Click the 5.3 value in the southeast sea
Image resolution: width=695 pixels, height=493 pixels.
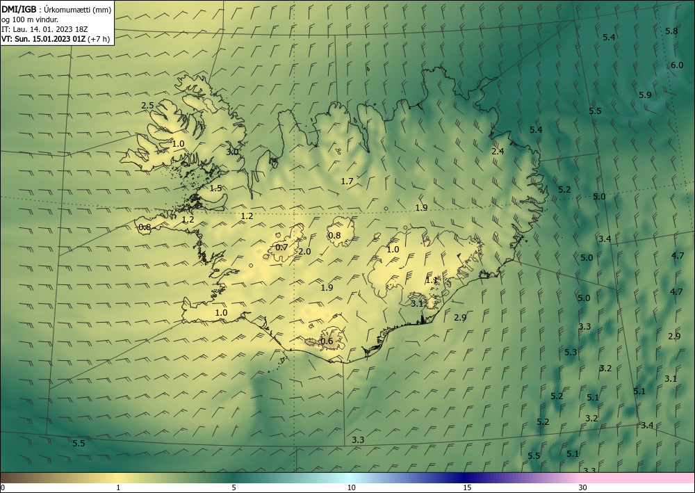571,352
